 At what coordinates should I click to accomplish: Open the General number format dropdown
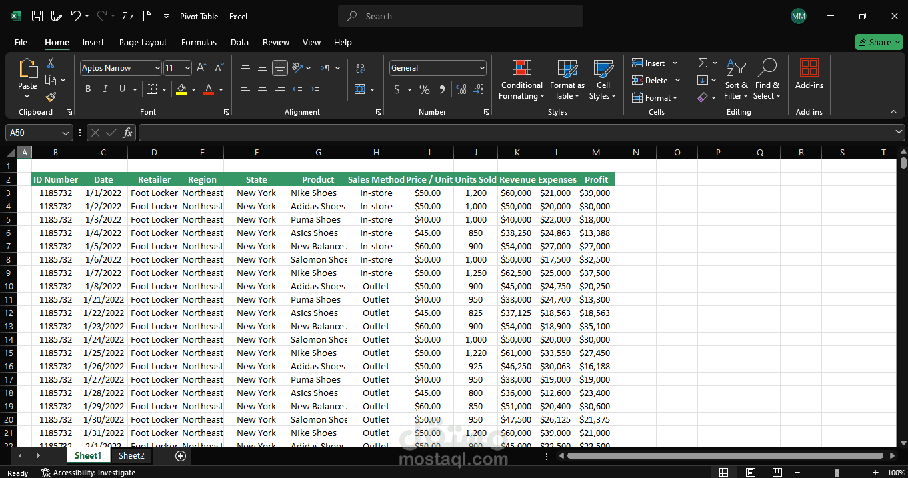pos(482,68)
